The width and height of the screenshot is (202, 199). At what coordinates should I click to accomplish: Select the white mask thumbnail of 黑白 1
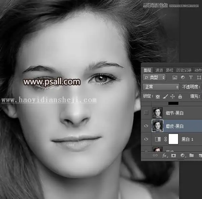[173, 139]
